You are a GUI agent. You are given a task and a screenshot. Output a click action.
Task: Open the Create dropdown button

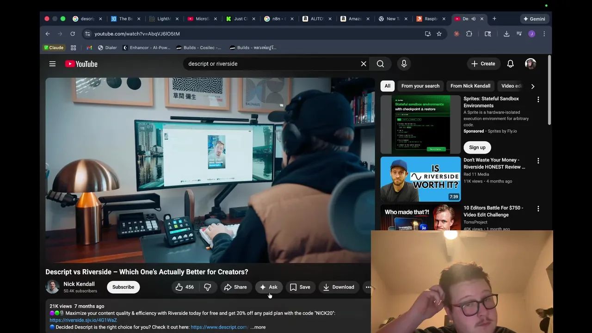[483, 64]
